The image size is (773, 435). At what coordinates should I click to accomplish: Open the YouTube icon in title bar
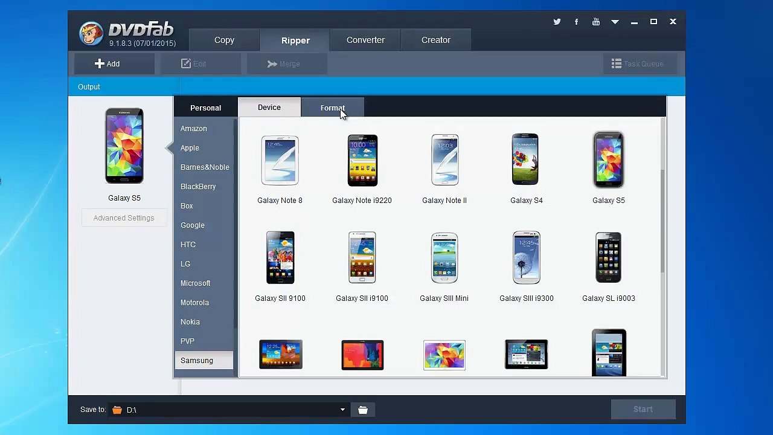click(596, 22)
